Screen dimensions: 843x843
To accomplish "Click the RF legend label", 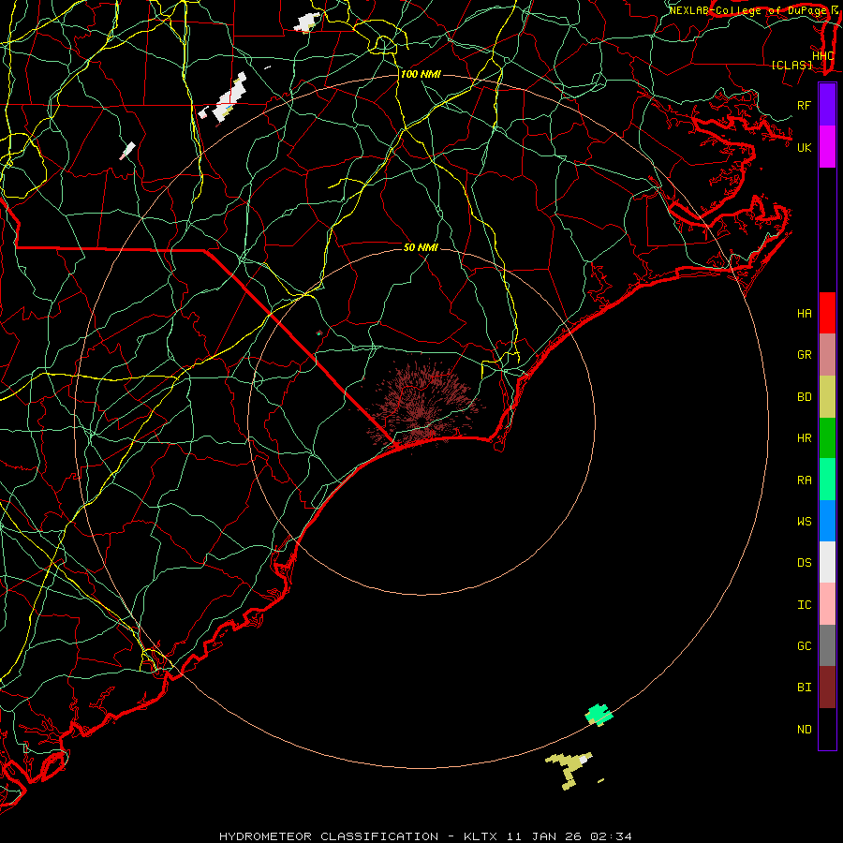I will coord(805,105).
